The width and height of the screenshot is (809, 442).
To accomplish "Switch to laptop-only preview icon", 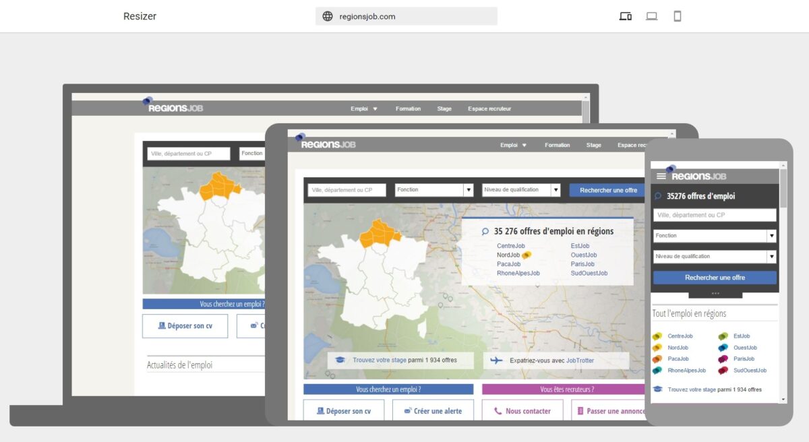I will [651, 16].
